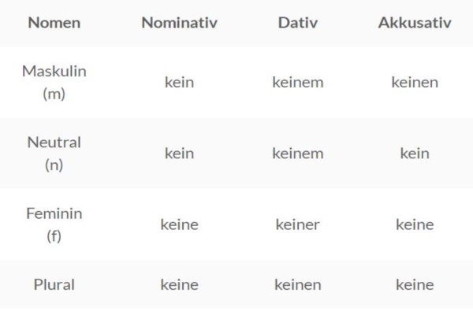The width and height of the screenshot is (473, 315).
Task: Select the Dativ column header
Action: point(297,23)
